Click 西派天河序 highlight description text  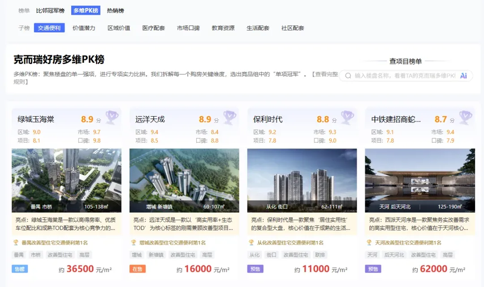pyautogui.click(x=419, y=224)
